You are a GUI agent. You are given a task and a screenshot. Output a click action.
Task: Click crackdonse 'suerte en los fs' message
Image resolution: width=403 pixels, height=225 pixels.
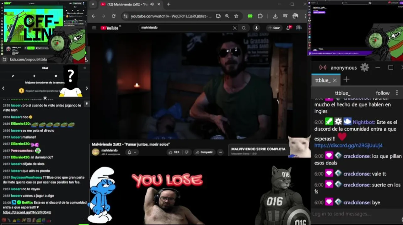[357, 188]
